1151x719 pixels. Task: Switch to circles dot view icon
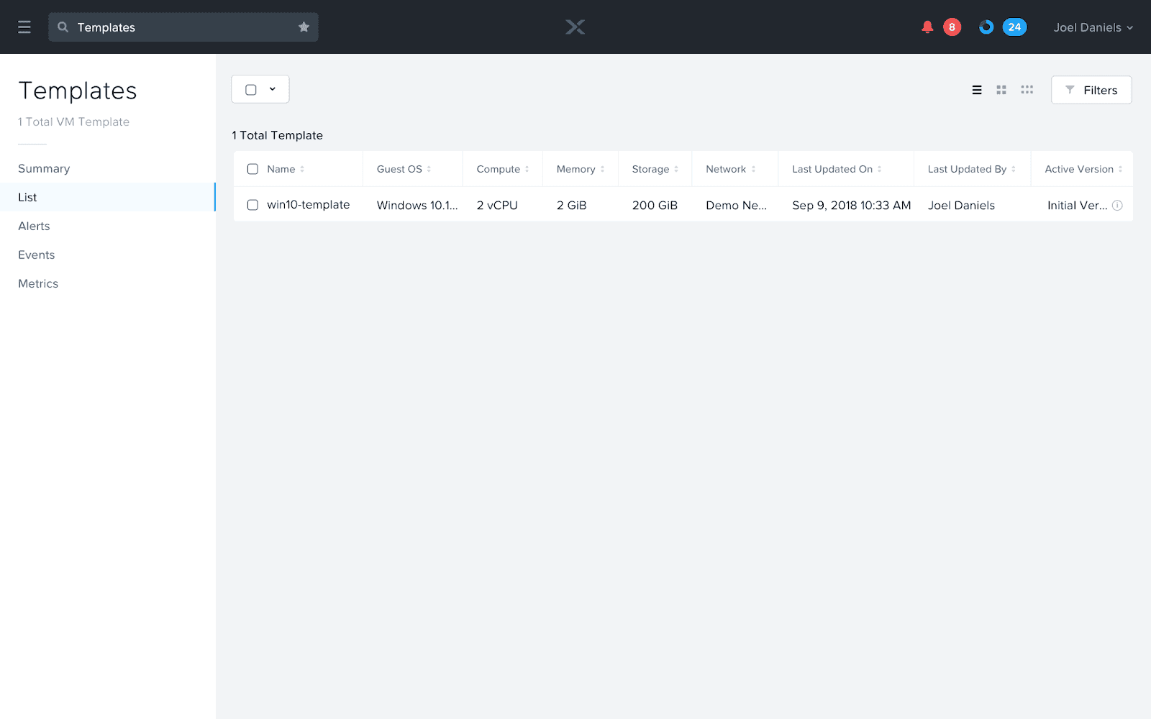pyautogui.click(x=1027, y=90)
